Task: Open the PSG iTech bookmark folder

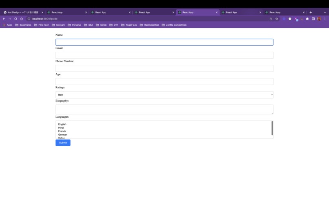Action: point(42,25)
